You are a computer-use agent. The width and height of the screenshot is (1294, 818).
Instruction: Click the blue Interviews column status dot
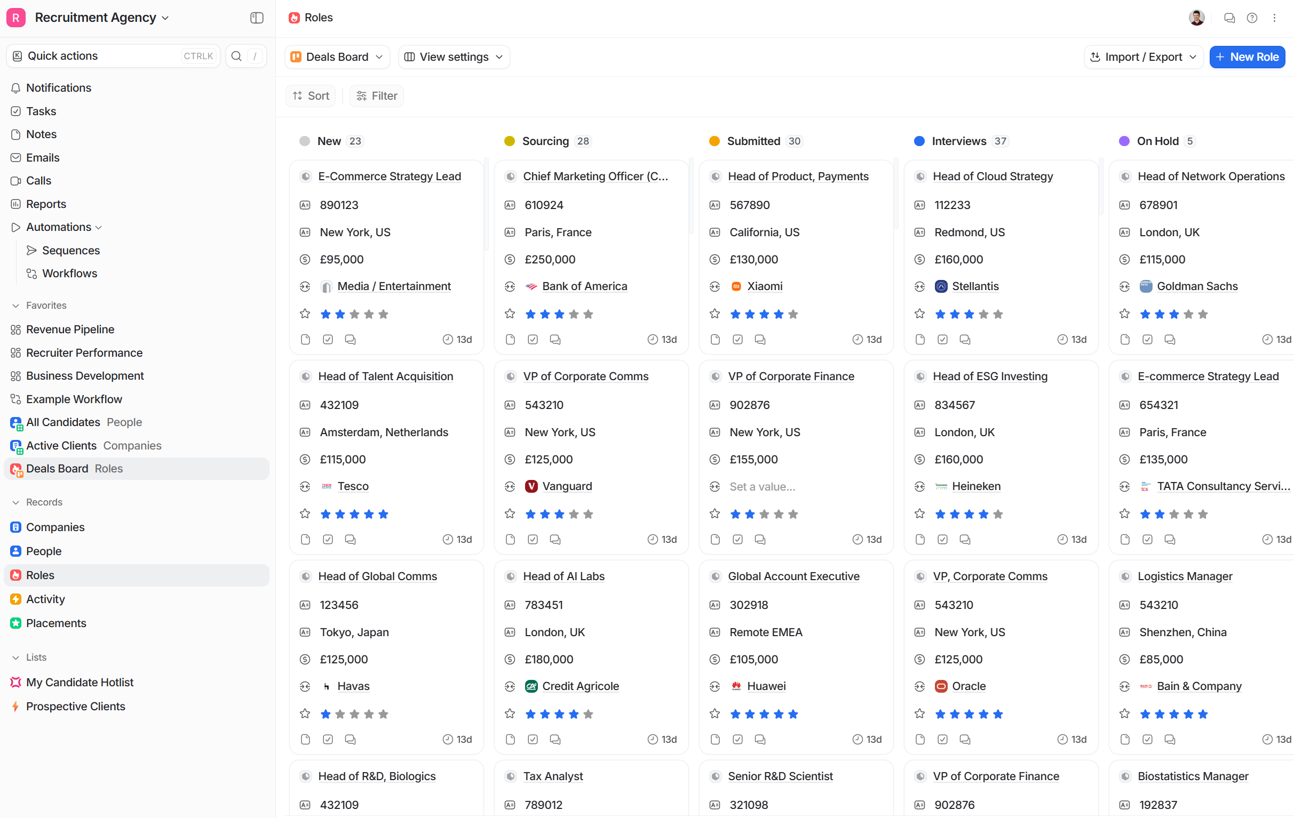919,141
